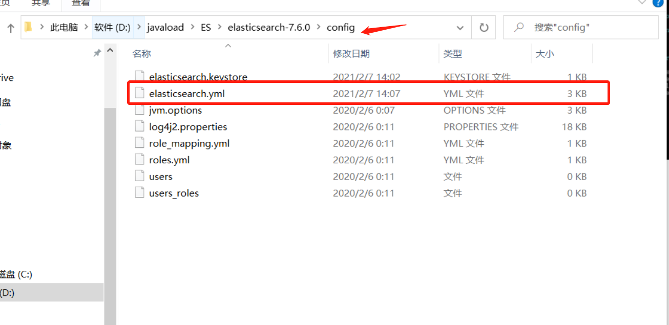Click javaload in the breadcrumb path

(165, 28)
